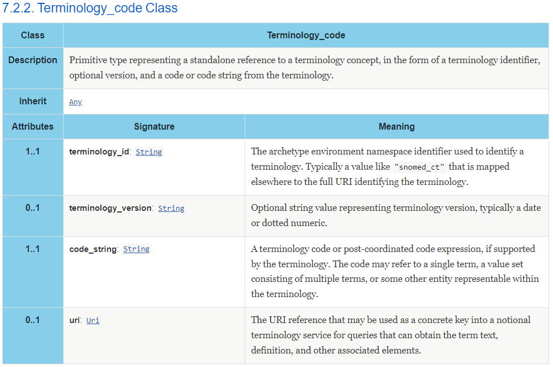The width and height of the screenshot is (553, 367).
Task: Click the Class label cell
Action: (x=33, y=36)
